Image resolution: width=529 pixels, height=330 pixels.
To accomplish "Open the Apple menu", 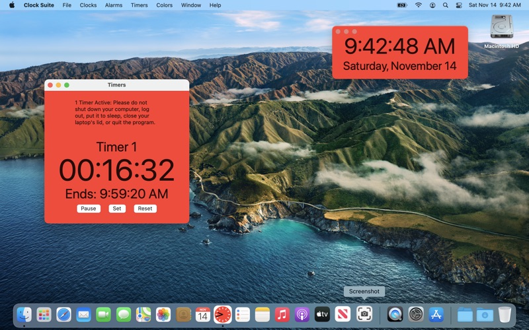I will pos(11,5).
